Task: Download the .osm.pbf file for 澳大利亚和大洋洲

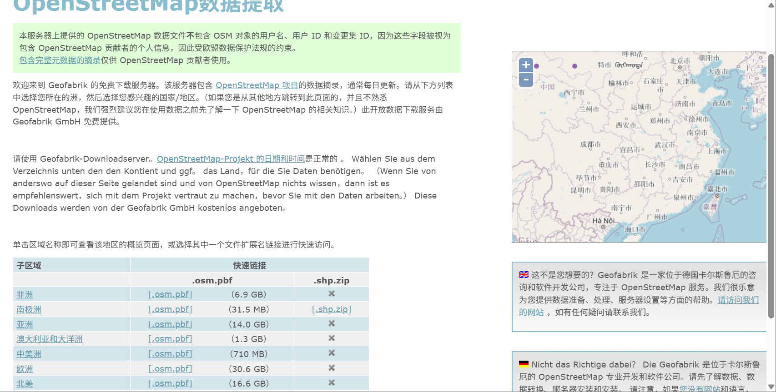Action: pyautogui.click(x=170, y=339)
